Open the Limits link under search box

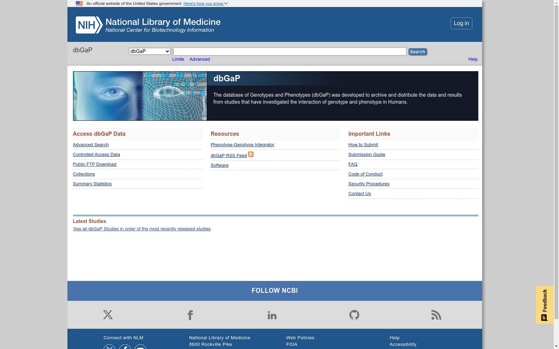point(178,59)
